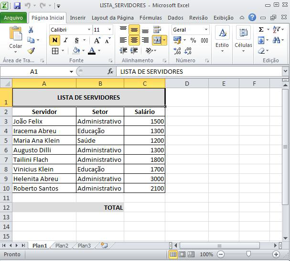Increase font size with large A
Screen dimensions: 290x261
point(97,40)
